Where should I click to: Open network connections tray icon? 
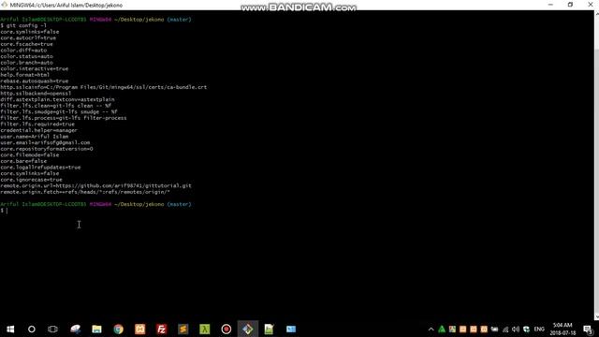tap(505, 329)
